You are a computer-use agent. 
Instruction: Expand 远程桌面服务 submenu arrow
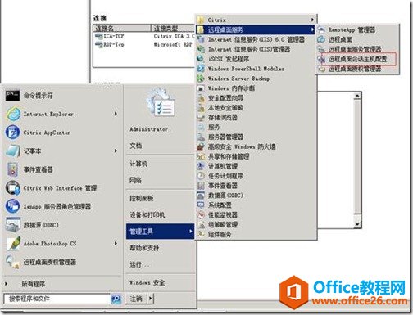(312, 29)
